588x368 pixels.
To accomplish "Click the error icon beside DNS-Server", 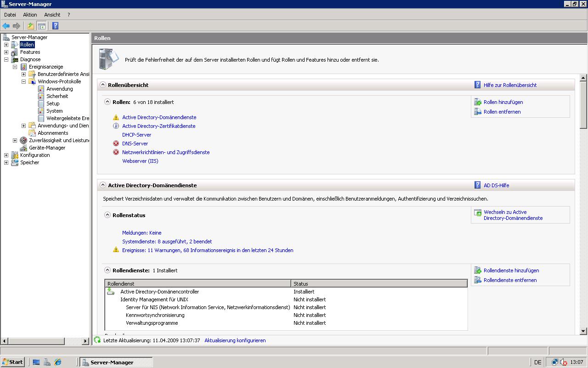I will (116, 144).
